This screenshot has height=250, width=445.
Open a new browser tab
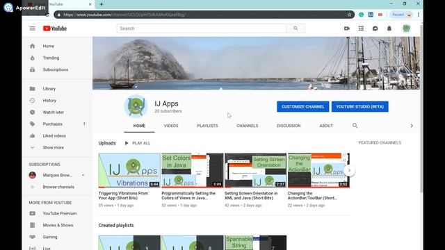coord(102,4)
